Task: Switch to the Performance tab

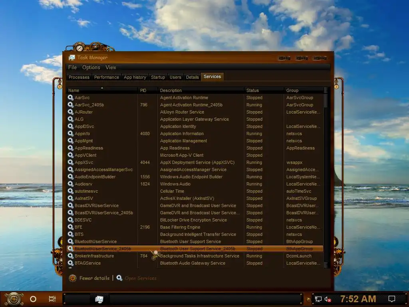Action: point(106,77)
